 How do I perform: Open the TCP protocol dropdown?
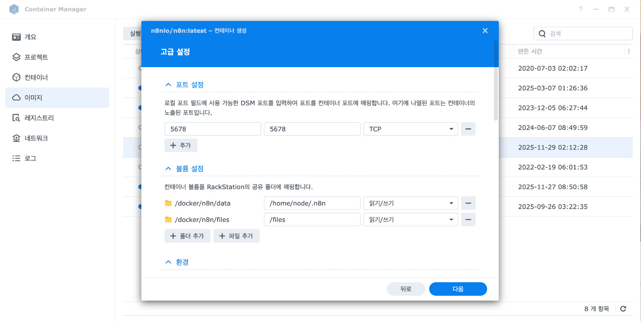tap(411, 129)
